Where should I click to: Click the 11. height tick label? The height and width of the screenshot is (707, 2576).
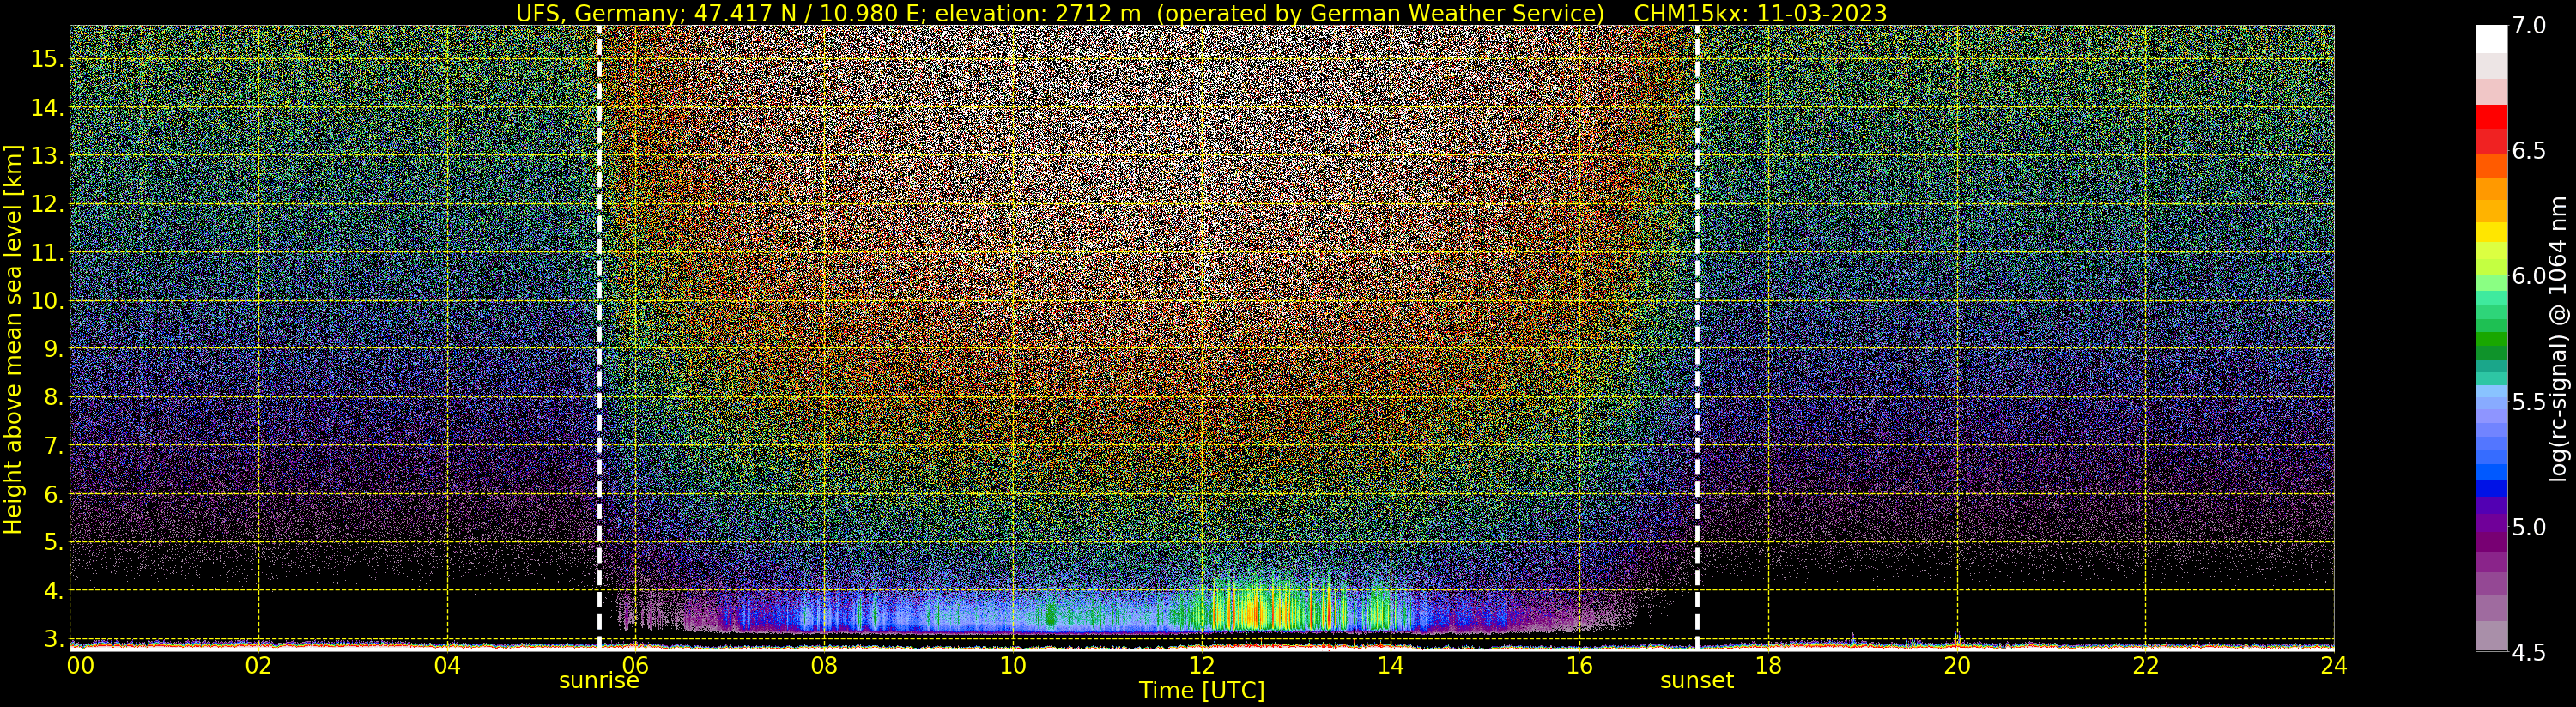point(47,253)
